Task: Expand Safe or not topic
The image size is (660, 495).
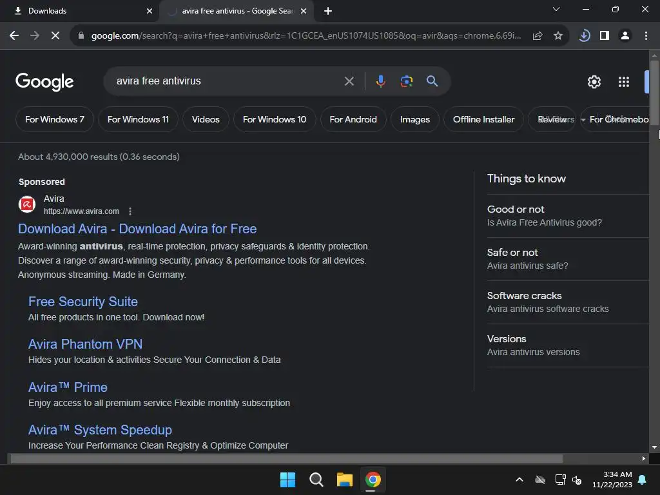Action: point(568,259)
